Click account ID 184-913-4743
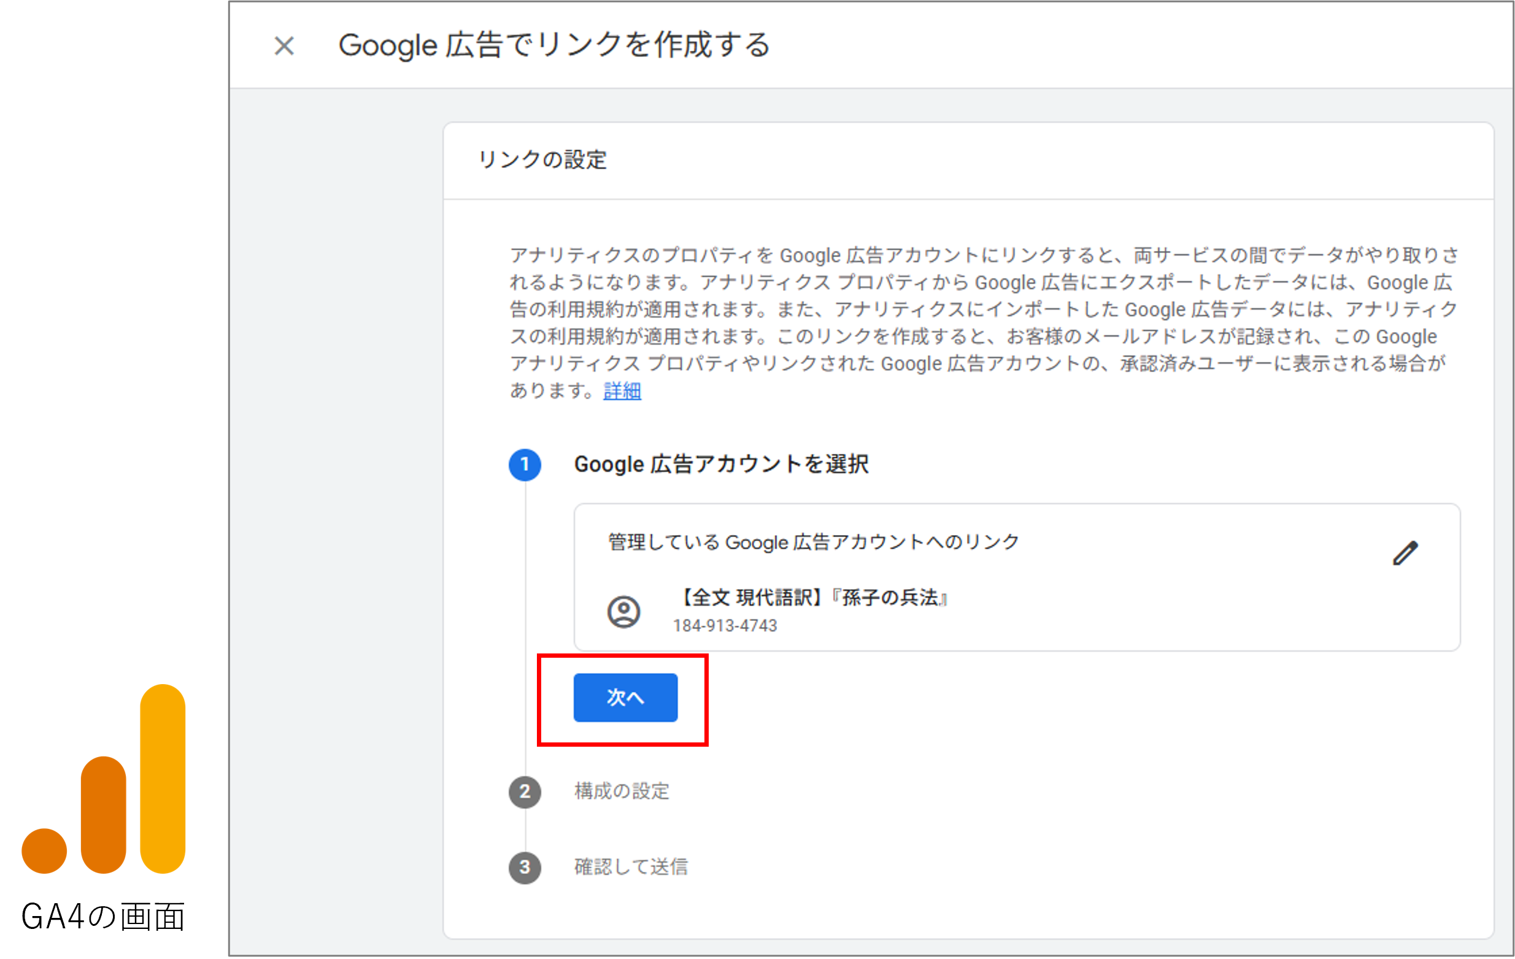1515x959 pixels. 725,625
